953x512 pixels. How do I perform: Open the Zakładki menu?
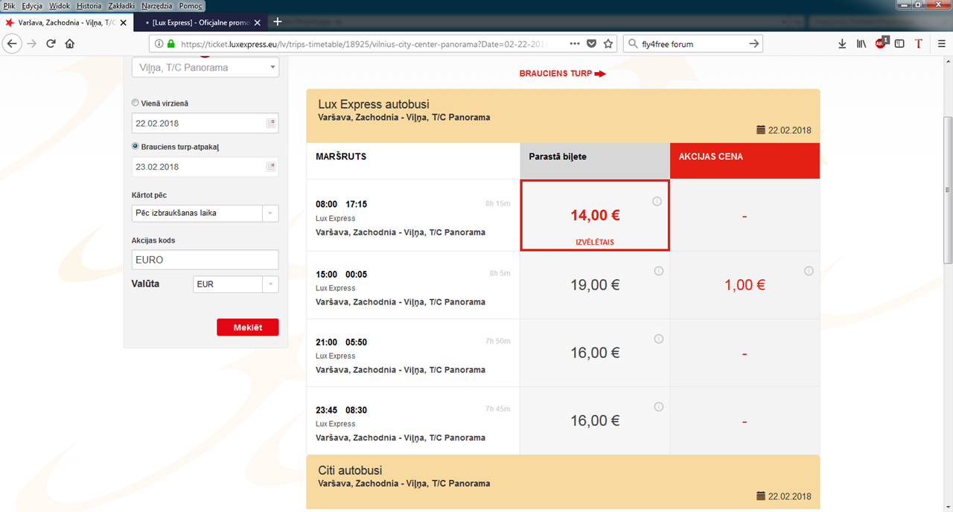tap(121, 5)
